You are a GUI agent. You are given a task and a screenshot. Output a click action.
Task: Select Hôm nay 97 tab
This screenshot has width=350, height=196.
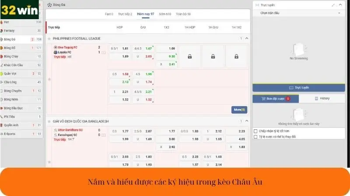(x=146, y=14)
